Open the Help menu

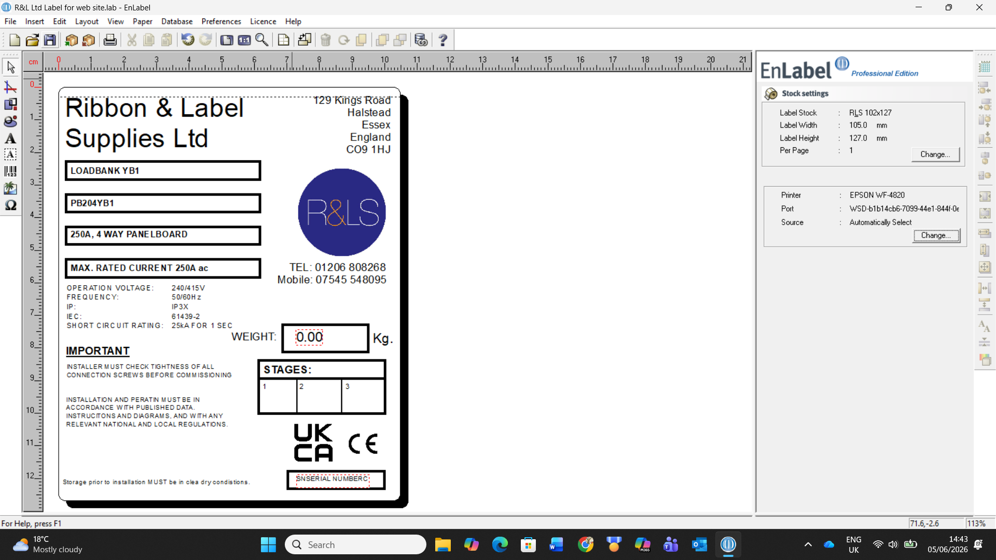293,21
